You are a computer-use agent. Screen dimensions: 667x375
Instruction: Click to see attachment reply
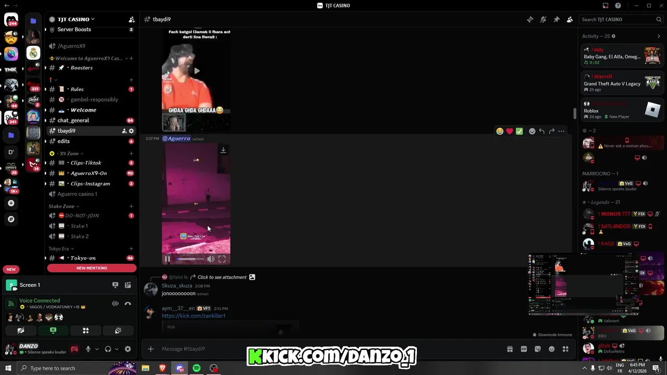tap(222, 277)
